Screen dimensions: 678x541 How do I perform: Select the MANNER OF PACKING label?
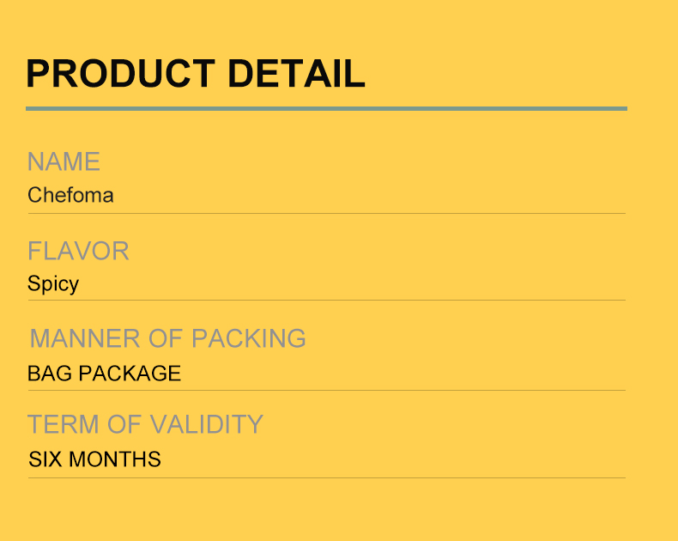click(x=167, y=338)
